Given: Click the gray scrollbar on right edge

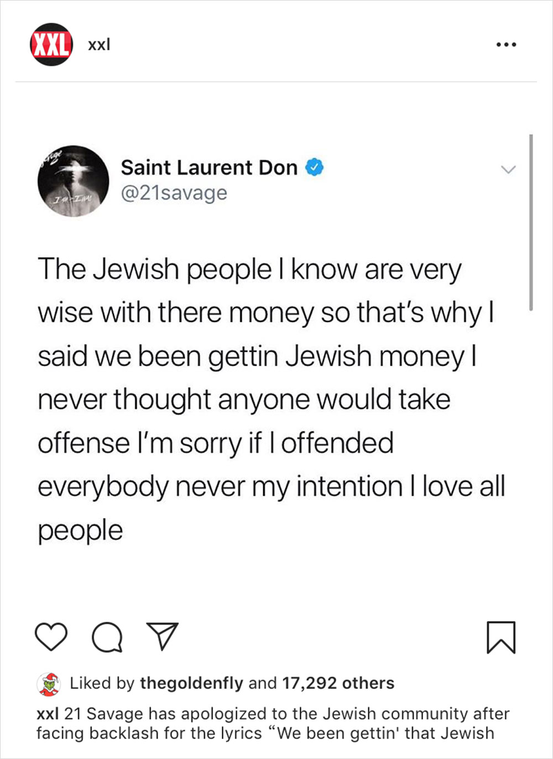Looking at the screenshot, I should pos(531,222).
